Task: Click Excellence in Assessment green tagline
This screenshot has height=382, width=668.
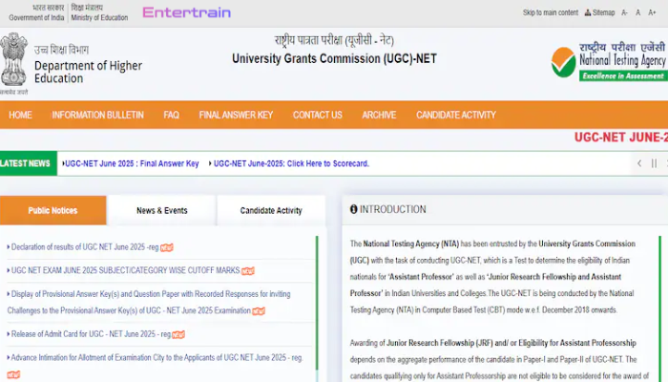Action: click(x=623, y=75)
